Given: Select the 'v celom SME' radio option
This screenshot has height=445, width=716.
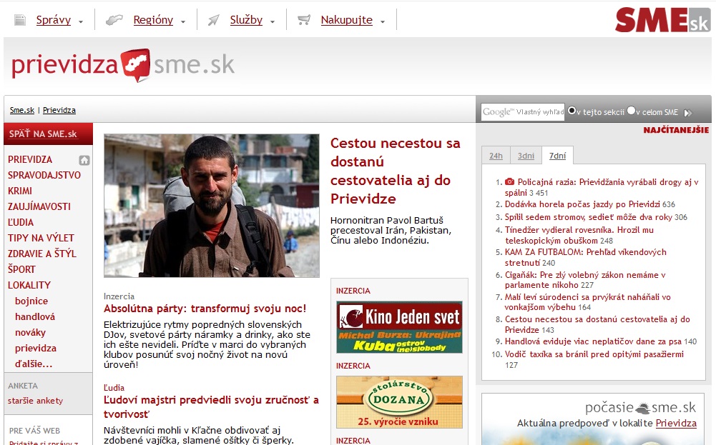Looking at the screenshot, I should point(631,111).
